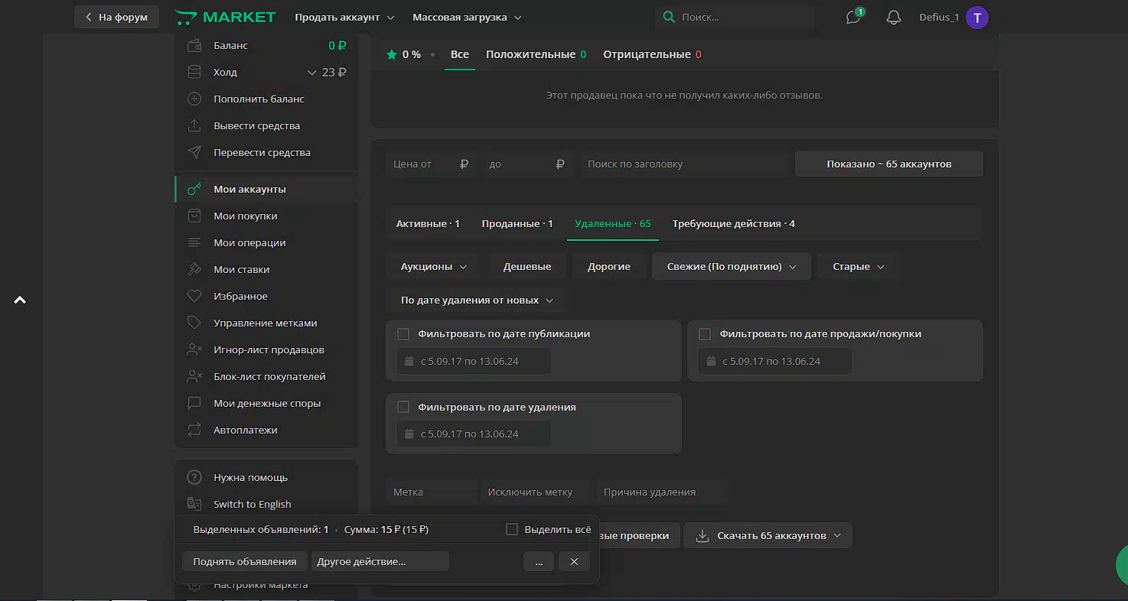Select the Все reviews tab
Screen dimensions: 1128x601
click(460, 54)
